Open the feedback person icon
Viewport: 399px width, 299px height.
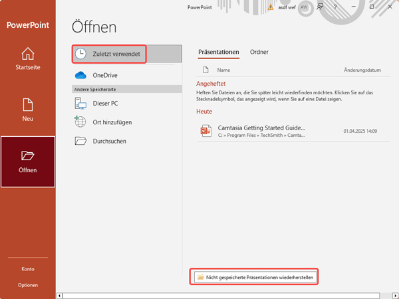click(x=320, y=7)
